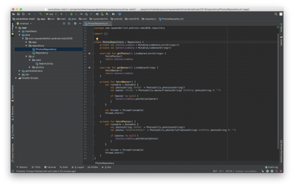Open Layout Captures side tab
This screenshot has height=187, width=294.
(x=13, y=153)
